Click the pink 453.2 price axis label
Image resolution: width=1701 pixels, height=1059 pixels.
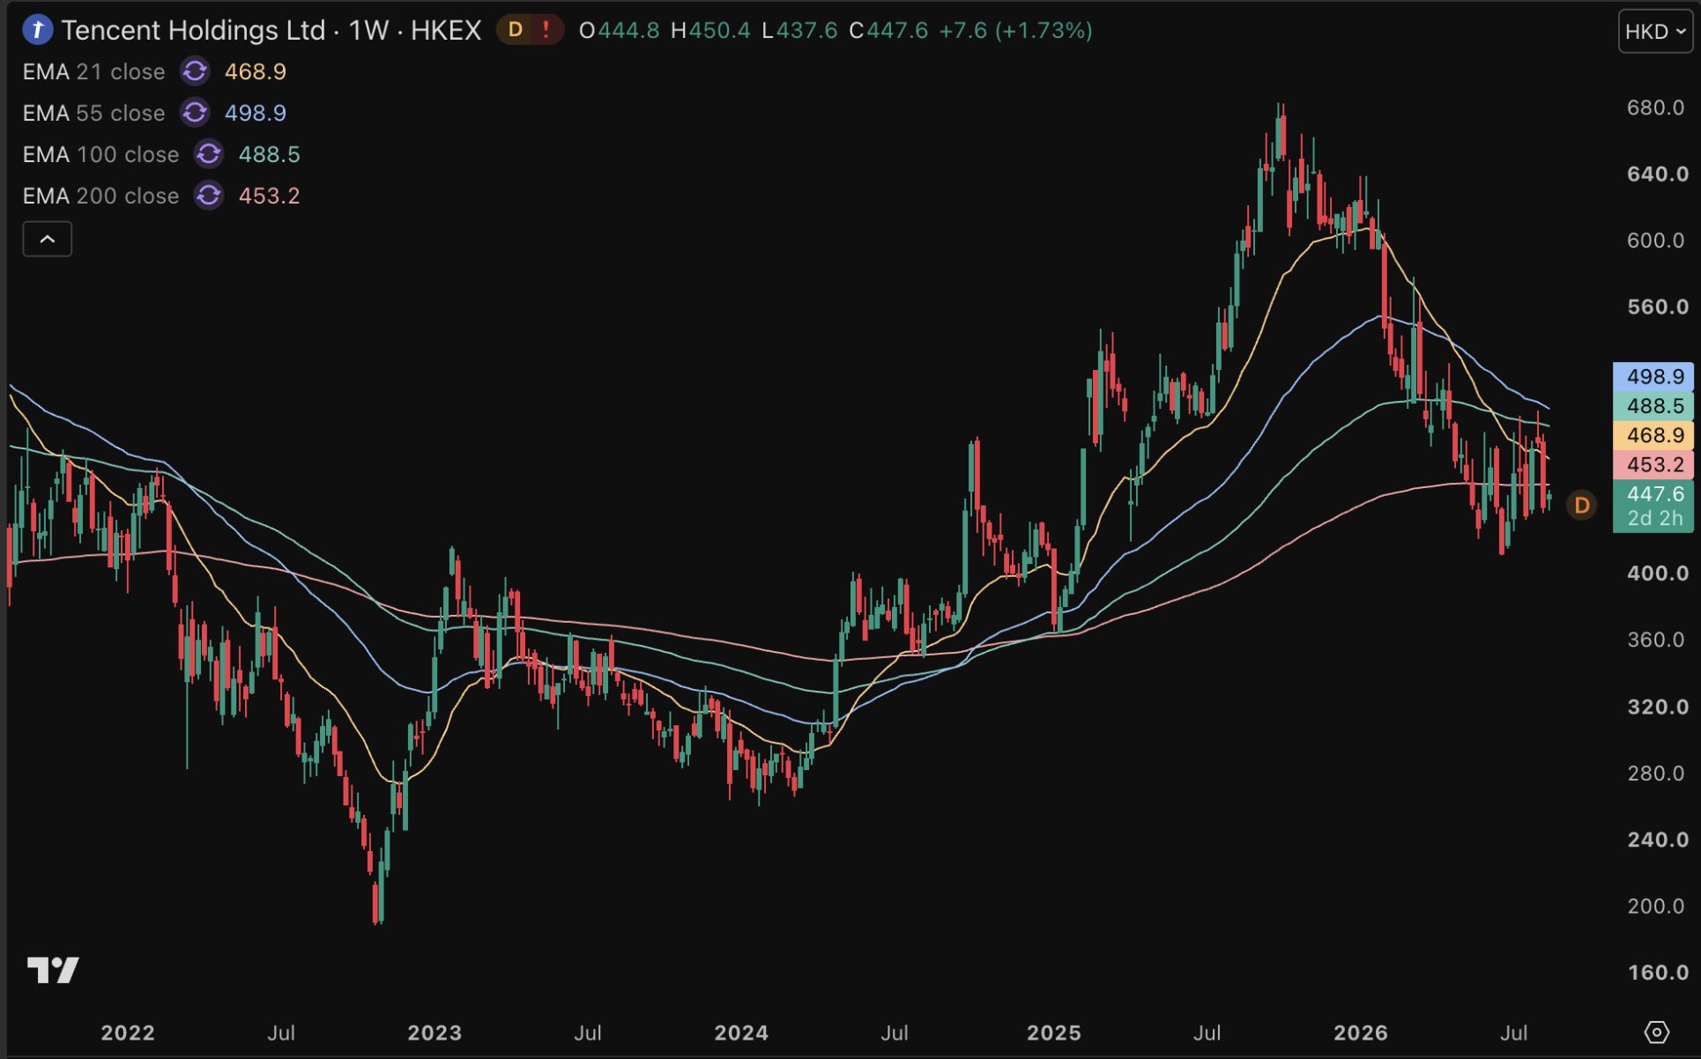(x=1653, y=464)
